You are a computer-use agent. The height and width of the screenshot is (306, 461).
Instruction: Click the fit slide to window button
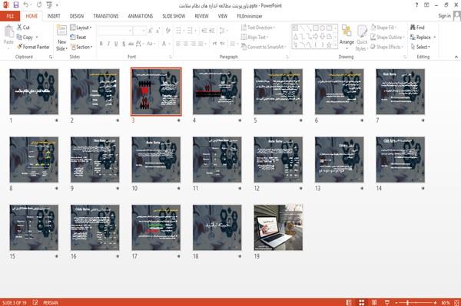point(457,302)
